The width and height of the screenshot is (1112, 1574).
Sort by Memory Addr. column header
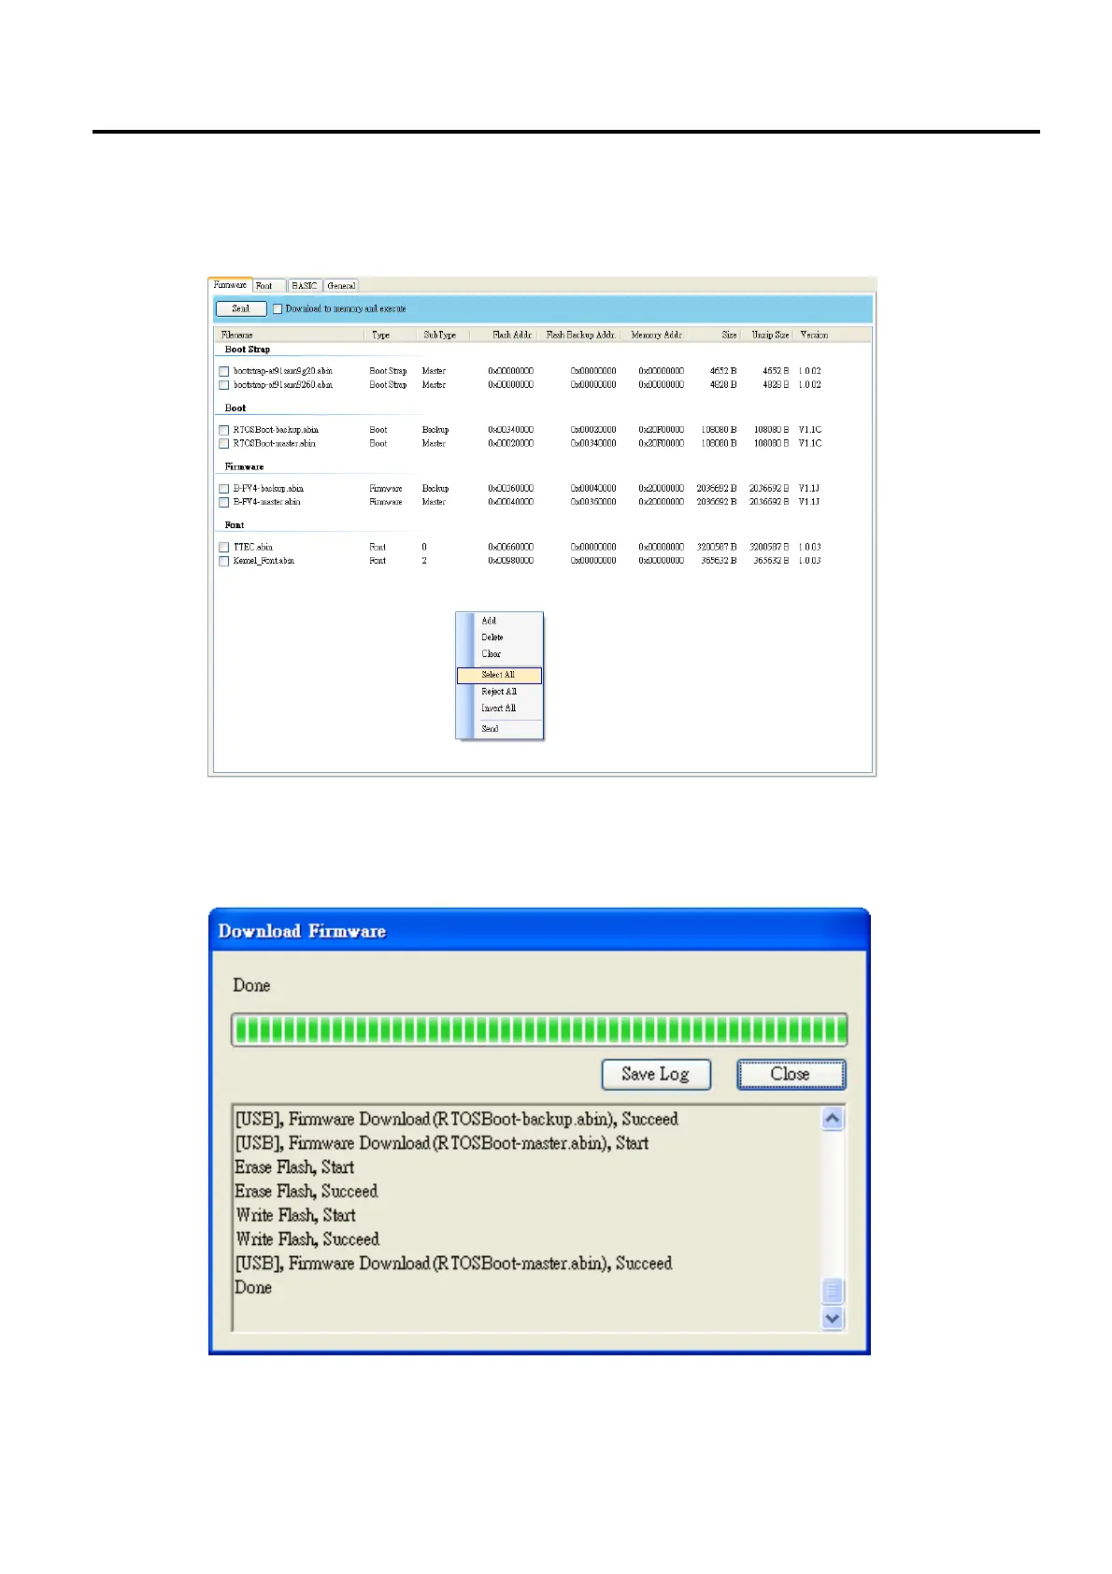pyautogui.click(x=654, y=335)
